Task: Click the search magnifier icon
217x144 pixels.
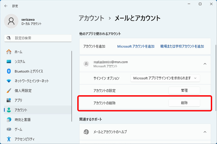Action: 9,38
